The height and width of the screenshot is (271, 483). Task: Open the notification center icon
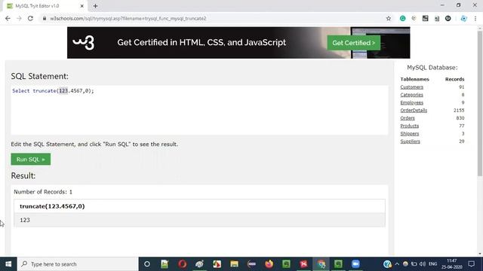point(471,264)
